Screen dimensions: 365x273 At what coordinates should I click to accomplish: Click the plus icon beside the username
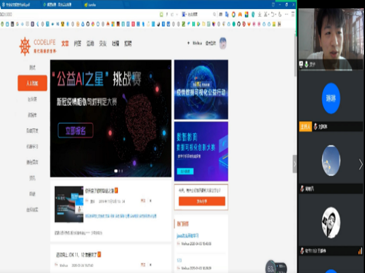[187, 44]
